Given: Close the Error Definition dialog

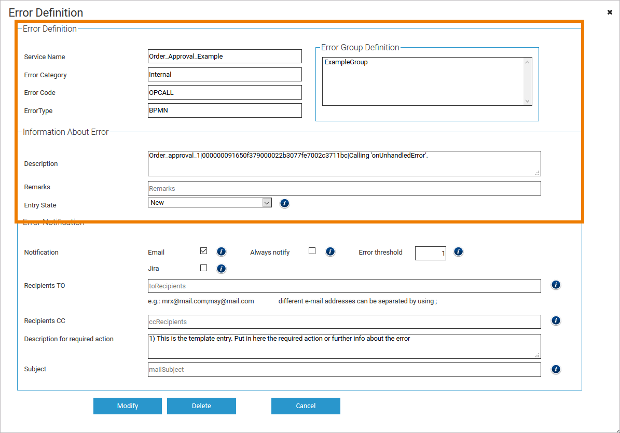Looking at the screenshot, I should click(x=610, y=12).
